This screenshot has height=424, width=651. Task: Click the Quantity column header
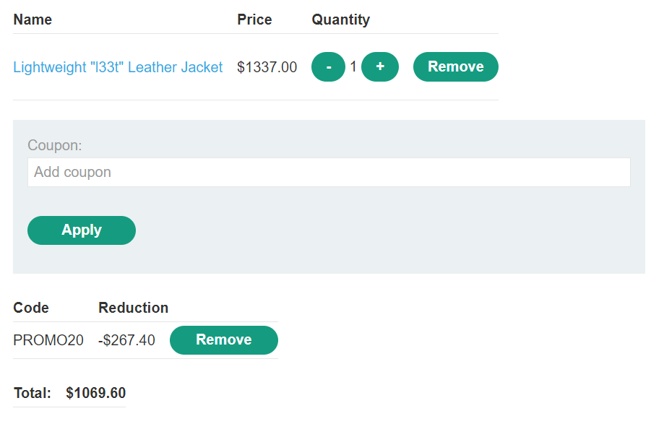(x=340, y=20)
